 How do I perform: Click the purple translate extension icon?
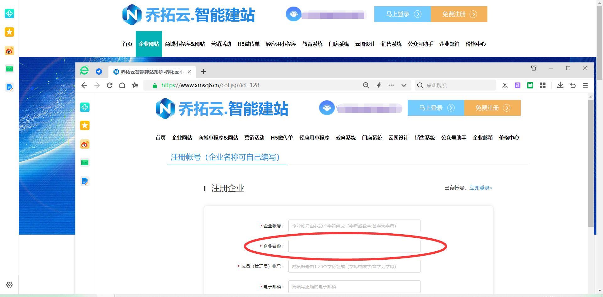pyautogui.click(x=518, y=85)
